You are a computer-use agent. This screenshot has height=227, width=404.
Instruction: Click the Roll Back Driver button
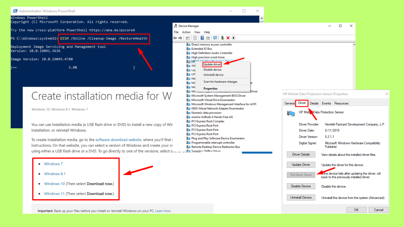tap(301, 175)
